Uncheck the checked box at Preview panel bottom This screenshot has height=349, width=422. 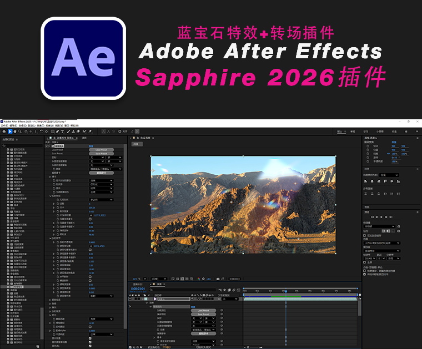click(x=365, y=275)
